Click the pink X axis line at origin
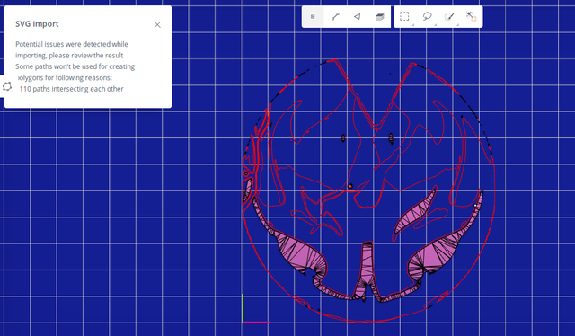The image size is (575, 336). [x=256, y=322]
